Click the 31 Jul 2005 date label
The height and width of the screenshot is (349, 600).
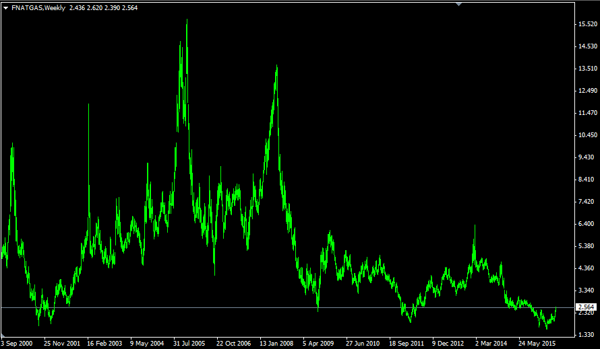189,343
